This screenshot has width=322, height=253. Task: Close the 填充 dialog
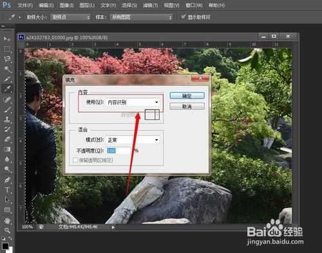click(200, 78)
